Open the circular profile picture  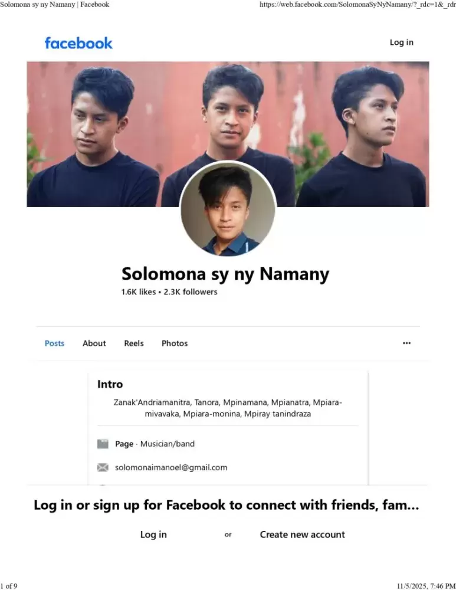click(x=228, y=209)
